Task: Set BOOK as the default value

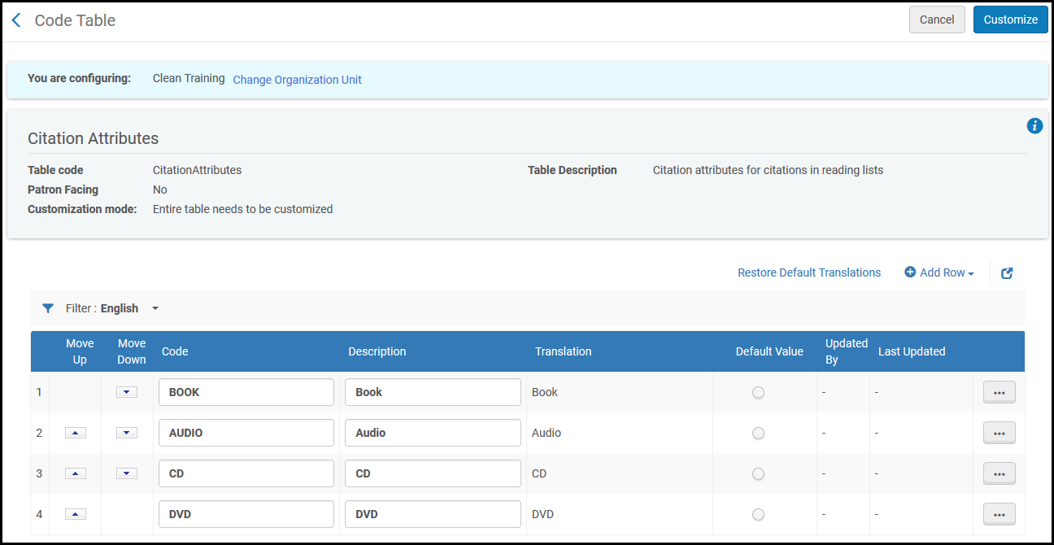Action: tap(758, 392)
